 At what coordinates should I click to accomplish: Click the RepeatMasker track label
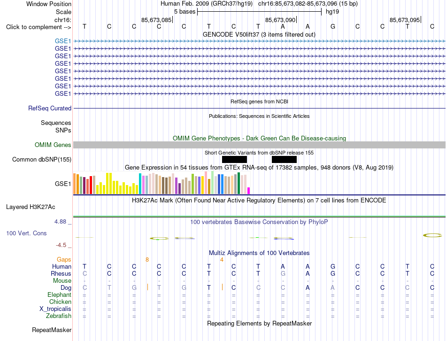(52, 330)
